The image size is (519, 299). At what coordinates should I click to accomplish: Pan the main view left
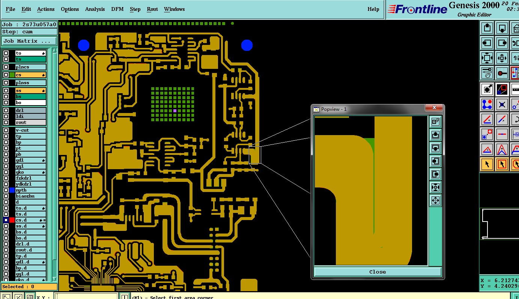pos(487,43)
